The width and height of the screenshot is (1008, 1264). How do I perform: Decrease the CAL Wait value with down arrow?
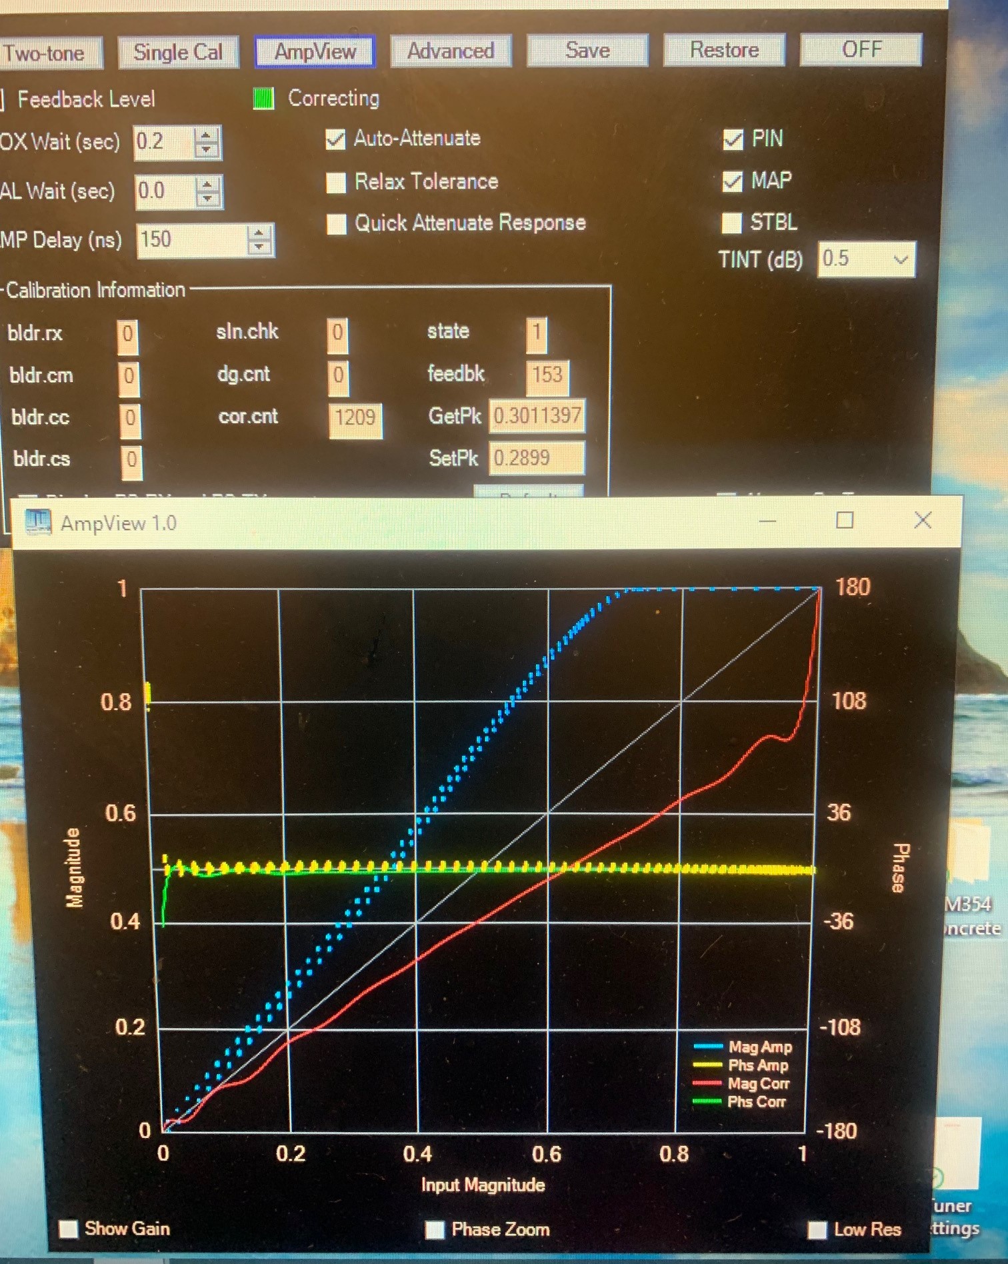tap(208, 200)
